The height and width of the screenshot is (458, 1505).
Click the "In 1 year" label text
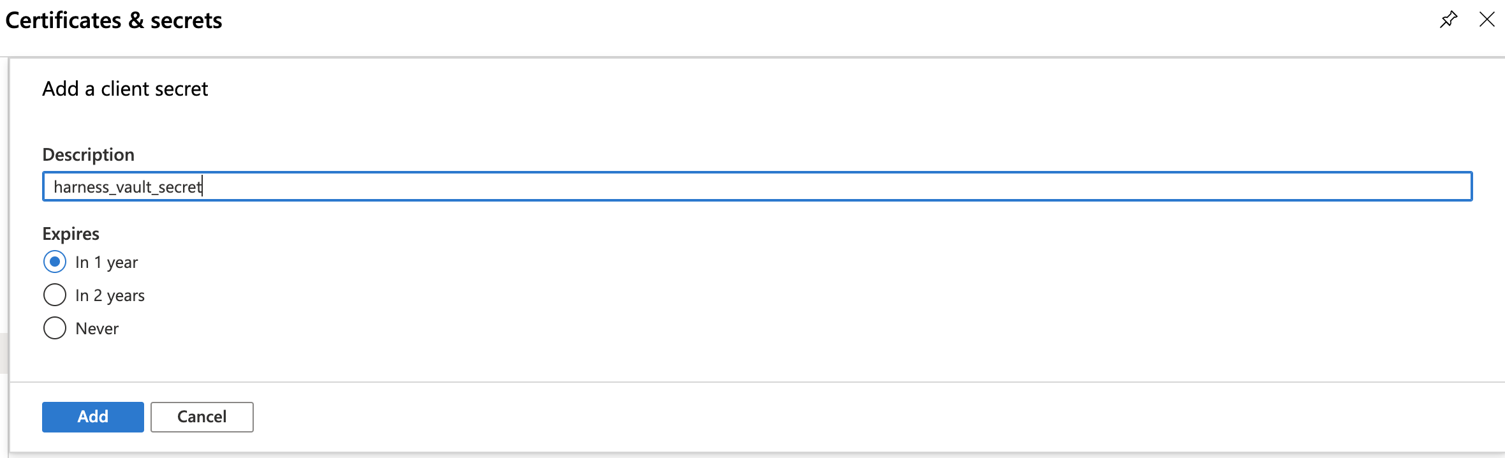(106, 262)
